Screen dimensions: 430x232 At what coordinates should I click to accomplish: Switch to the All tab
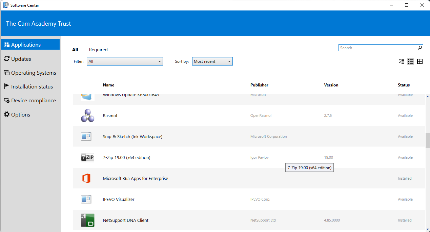pyautogui.click(x=75, y=50)
